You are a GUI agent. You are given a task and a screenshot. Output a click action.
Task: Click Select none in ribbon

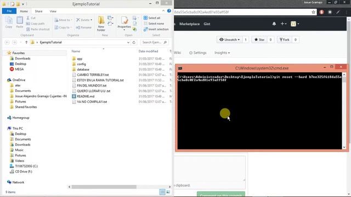[x=154, y=24]
